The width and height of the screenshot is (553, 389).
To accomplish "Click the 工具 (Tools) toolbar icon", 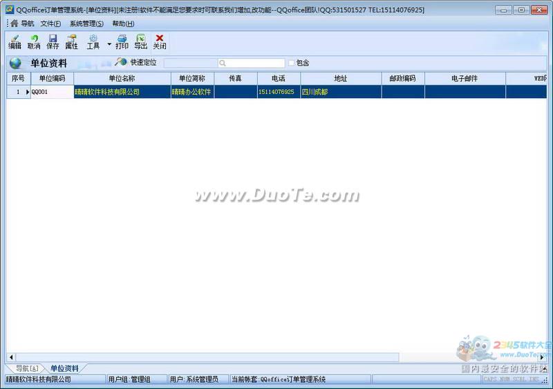I will pyautogui.click(x=93, y=41).
